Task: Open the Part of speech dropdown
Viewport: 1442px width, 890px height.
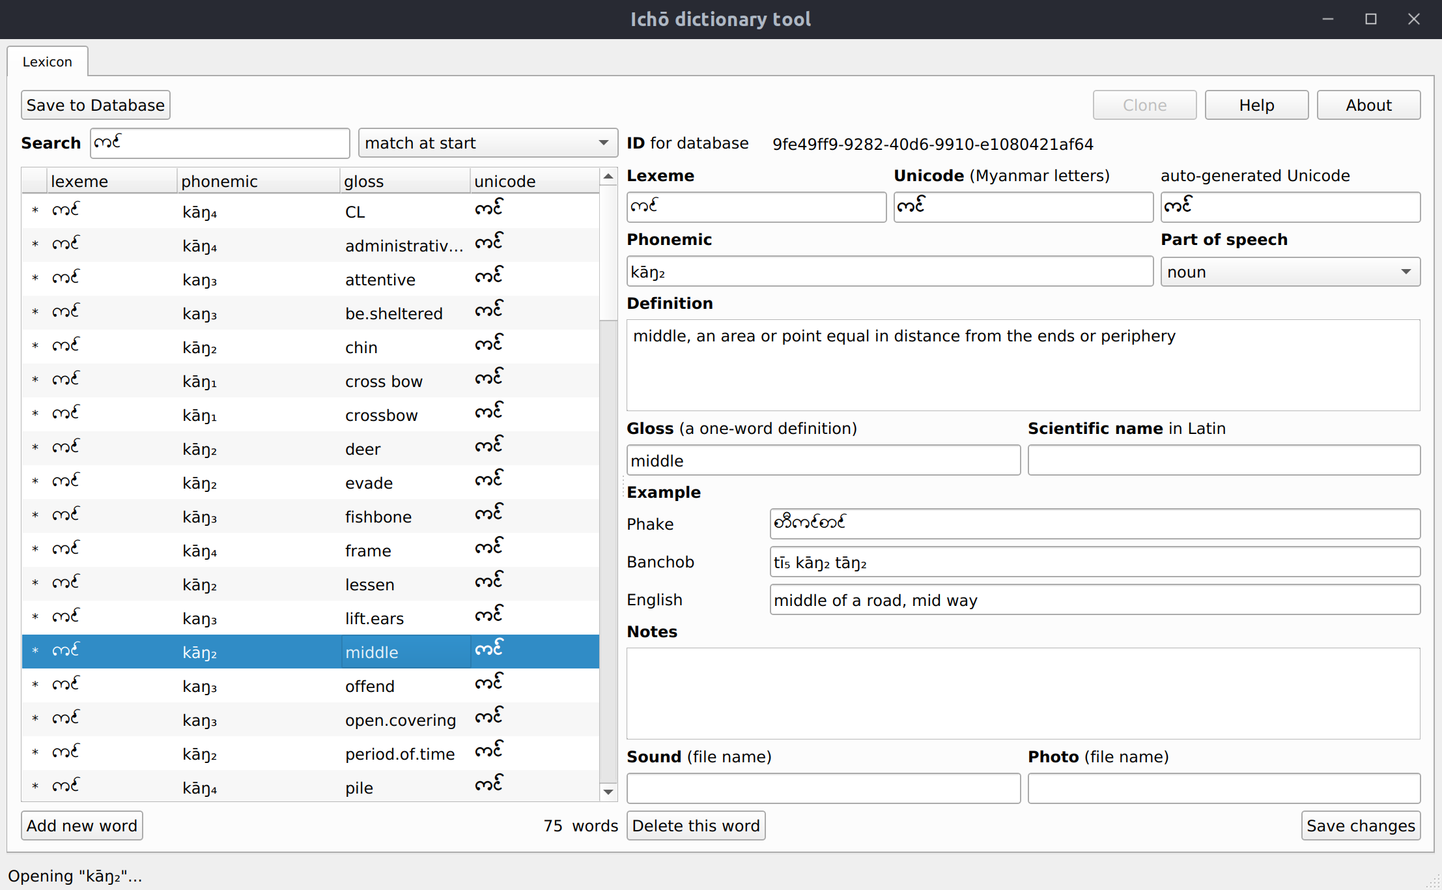Action: pyautogui.click(x=1290, y=272)
